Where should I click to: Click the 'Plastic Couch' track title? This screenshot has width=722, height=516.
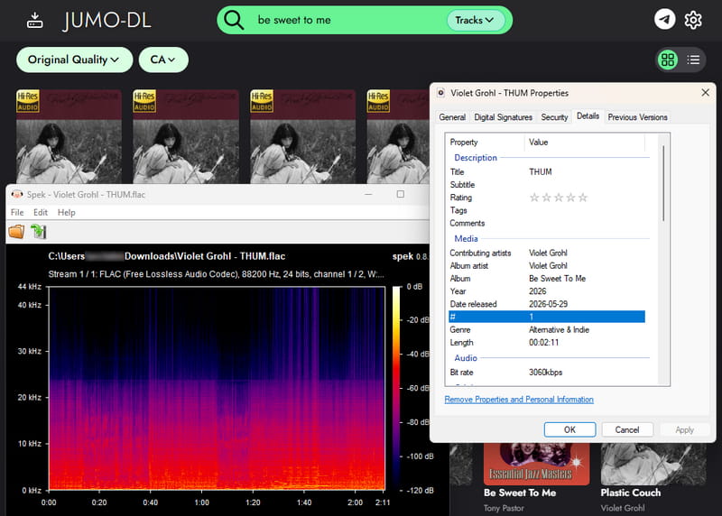tap(630, 493)
